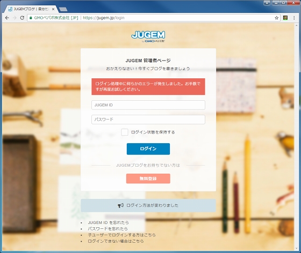Open the JUGEM ID を忘れたら link
The image size is (301, 253).
point(108,222)
